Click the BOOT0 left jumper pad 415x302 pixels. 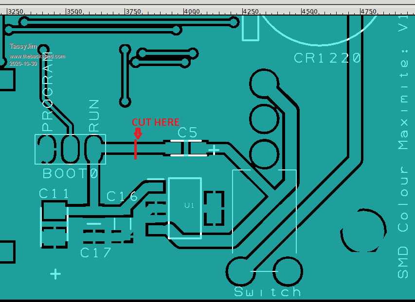[47, 149]
